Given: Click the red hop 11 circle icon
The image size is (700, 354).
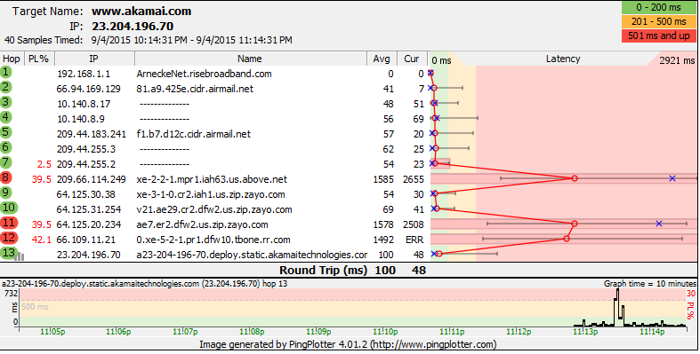Looking at the screenshot, I should click(x=9, y=223).
